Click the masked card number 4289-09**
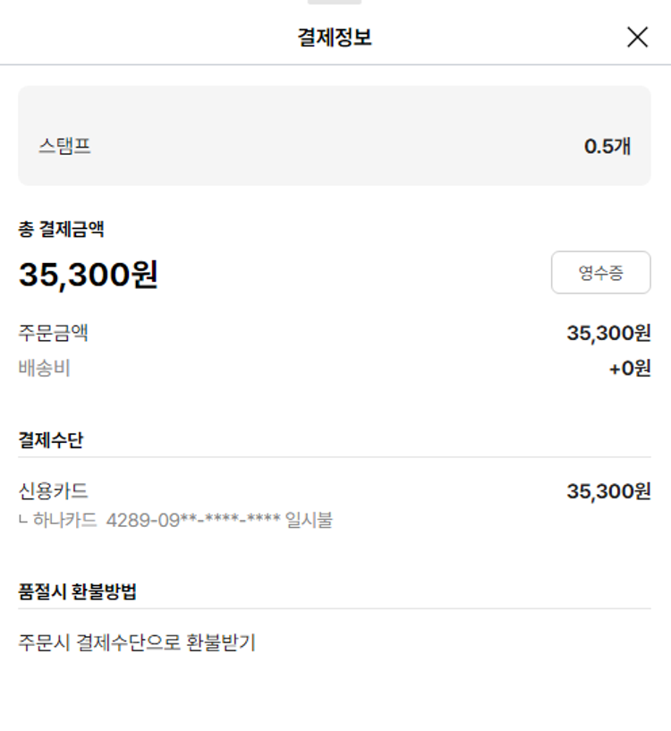The width and height of the screenshot is (671, 731). [x=192, y=520]
